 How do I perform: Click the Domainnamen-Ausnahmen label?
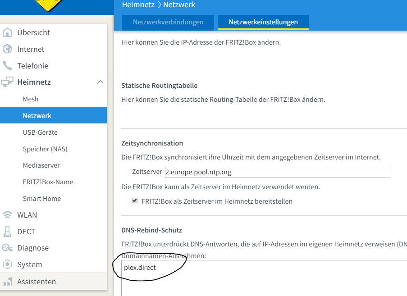[164, 256]
